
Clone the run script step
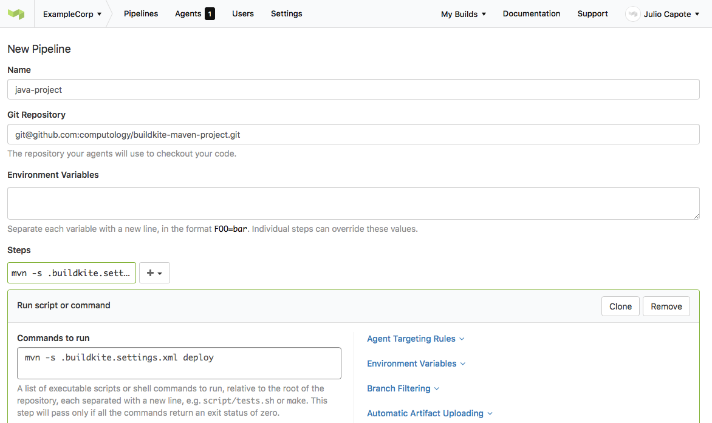(620, 306)
